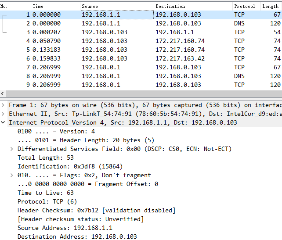Click the Length column header
The image size is (282, 240).
(x=271, y=6)
